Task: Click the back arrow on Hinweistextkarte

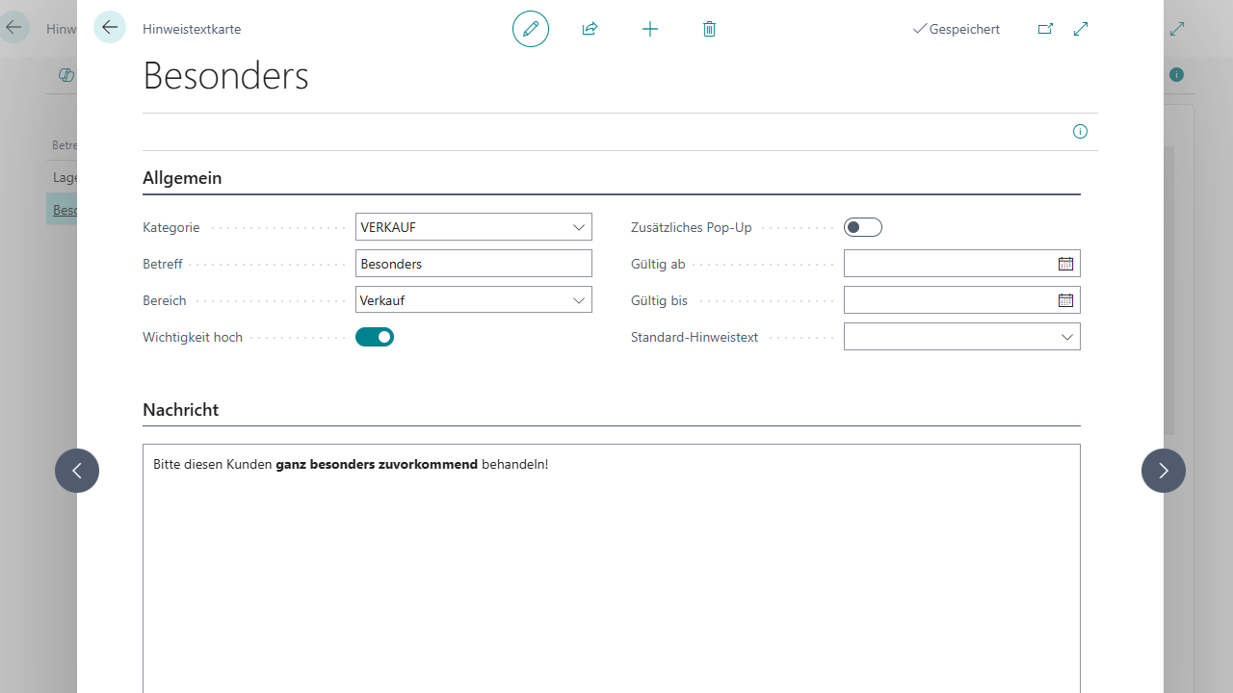Action: [x=110, y=28]
